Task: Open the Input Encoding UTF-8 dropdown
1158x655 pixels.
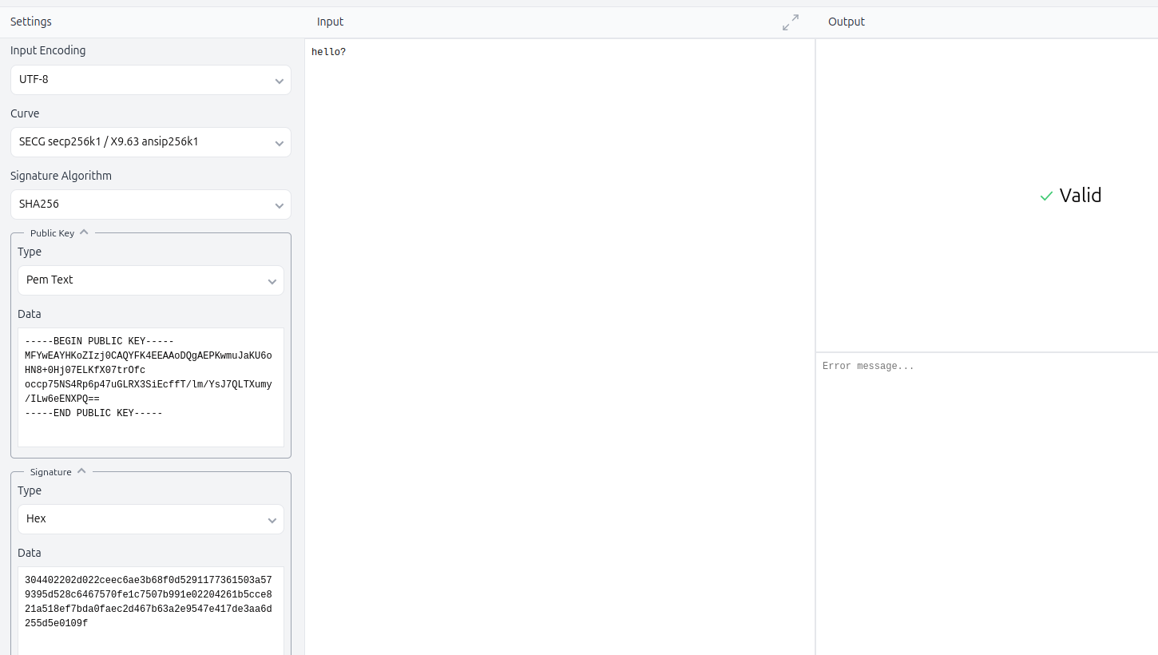Action: point(151,80)
